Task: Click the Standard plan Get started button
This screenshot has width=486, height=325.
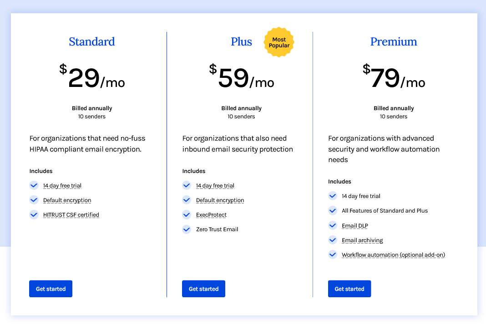Action: click(51, 289)
